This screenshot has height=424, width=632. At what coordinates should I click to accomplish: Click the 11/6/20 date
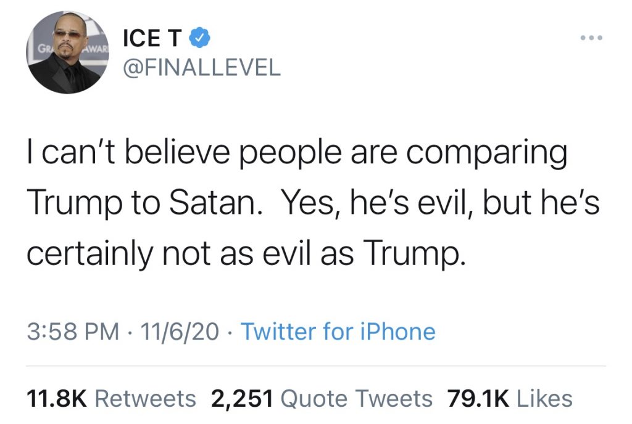(x=180, y=332)
